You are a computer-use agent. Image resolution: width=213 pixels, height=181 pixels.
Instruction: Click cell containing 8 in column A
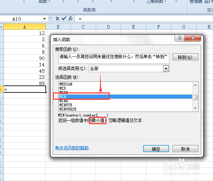tap(24, 52)
